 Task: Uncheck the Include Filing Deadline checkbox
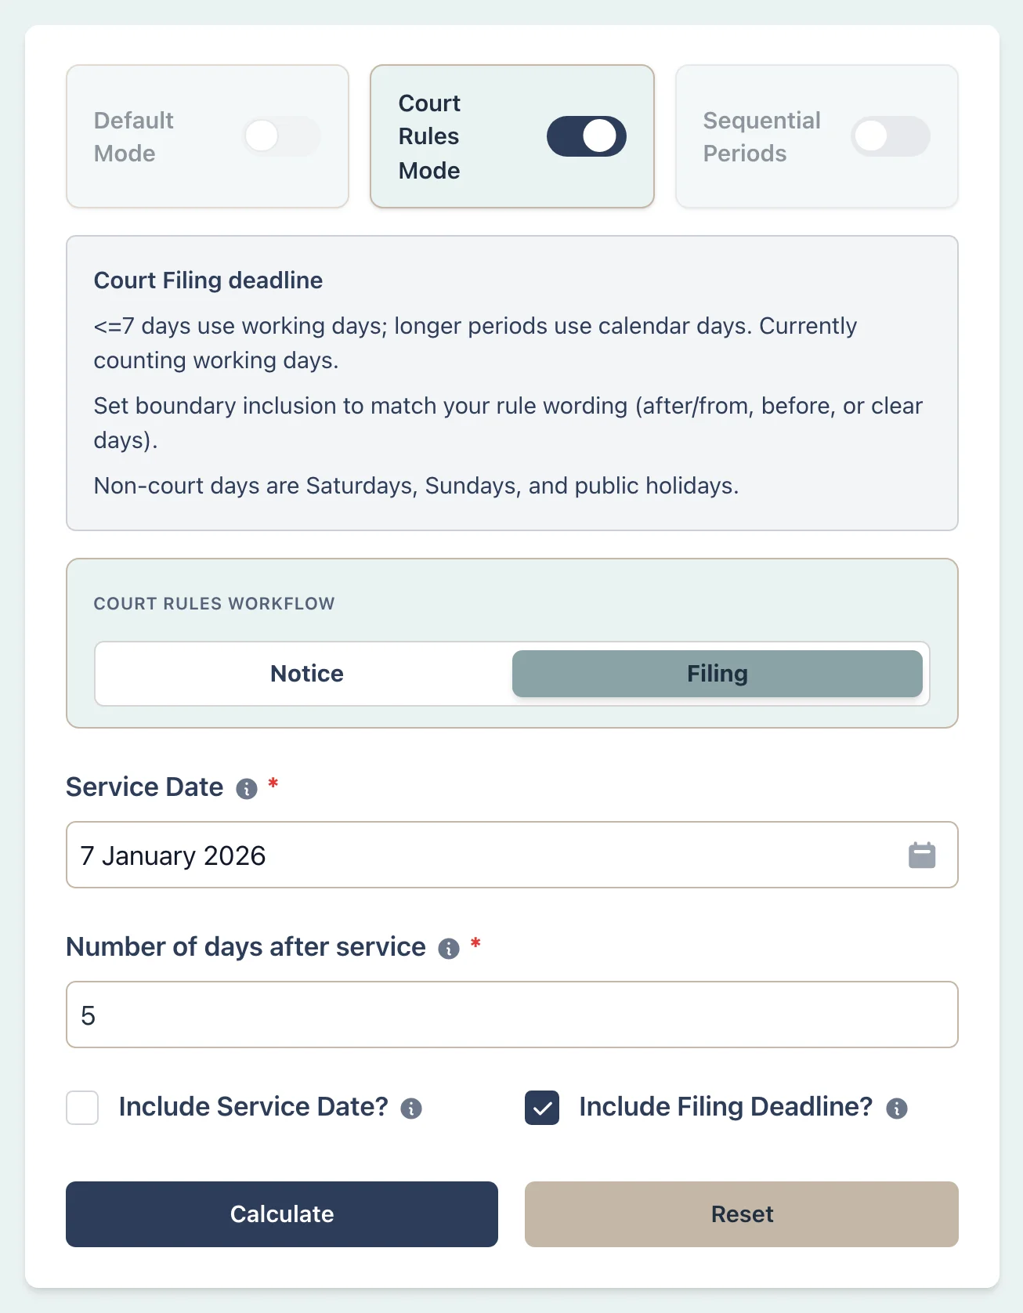[542, 1108]
